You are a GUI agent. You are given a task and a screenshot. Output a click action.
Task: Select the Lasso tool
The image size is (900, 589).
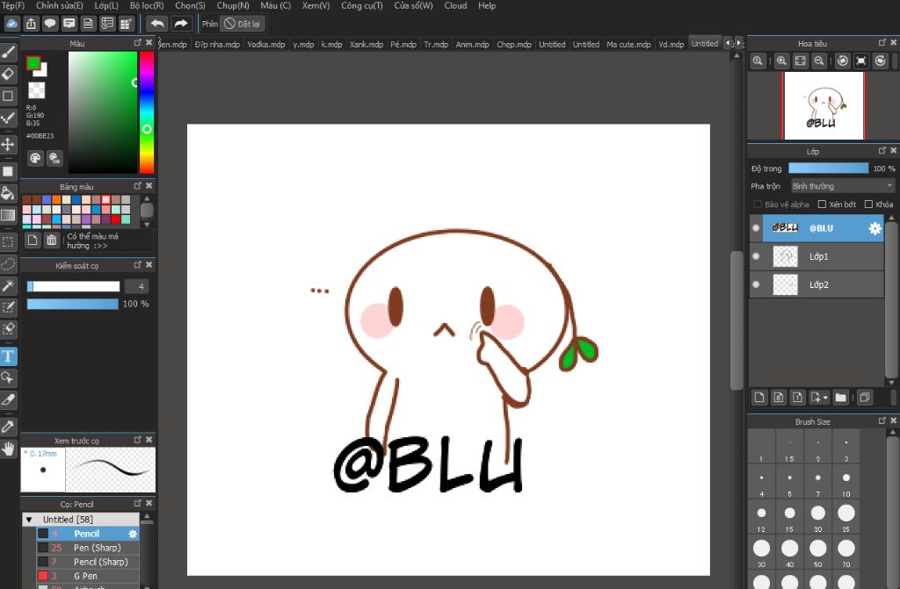click(x=8, y=264)
